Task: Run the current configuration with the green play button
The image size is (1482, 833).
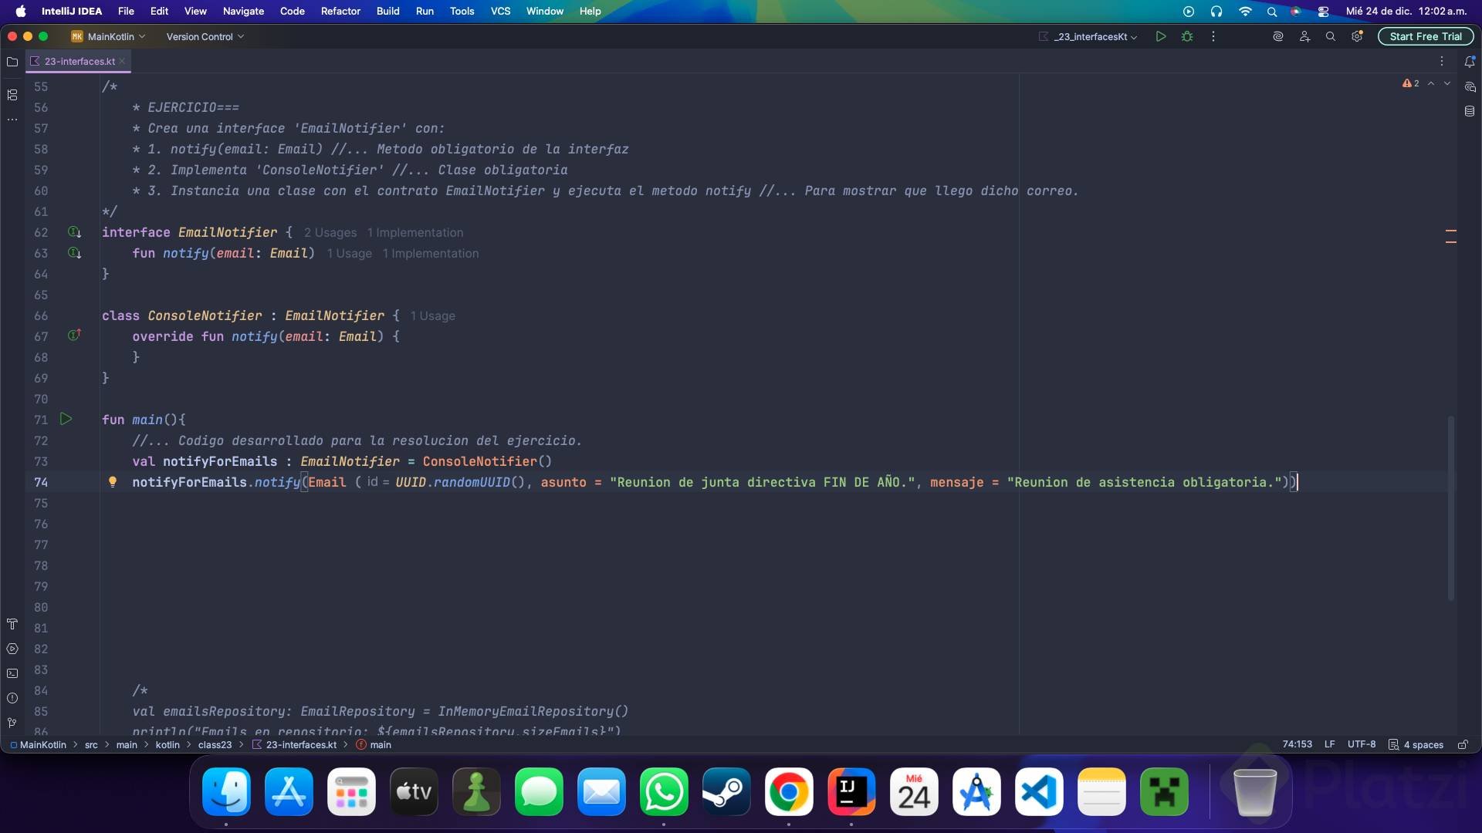Action: coord(1160,36)
